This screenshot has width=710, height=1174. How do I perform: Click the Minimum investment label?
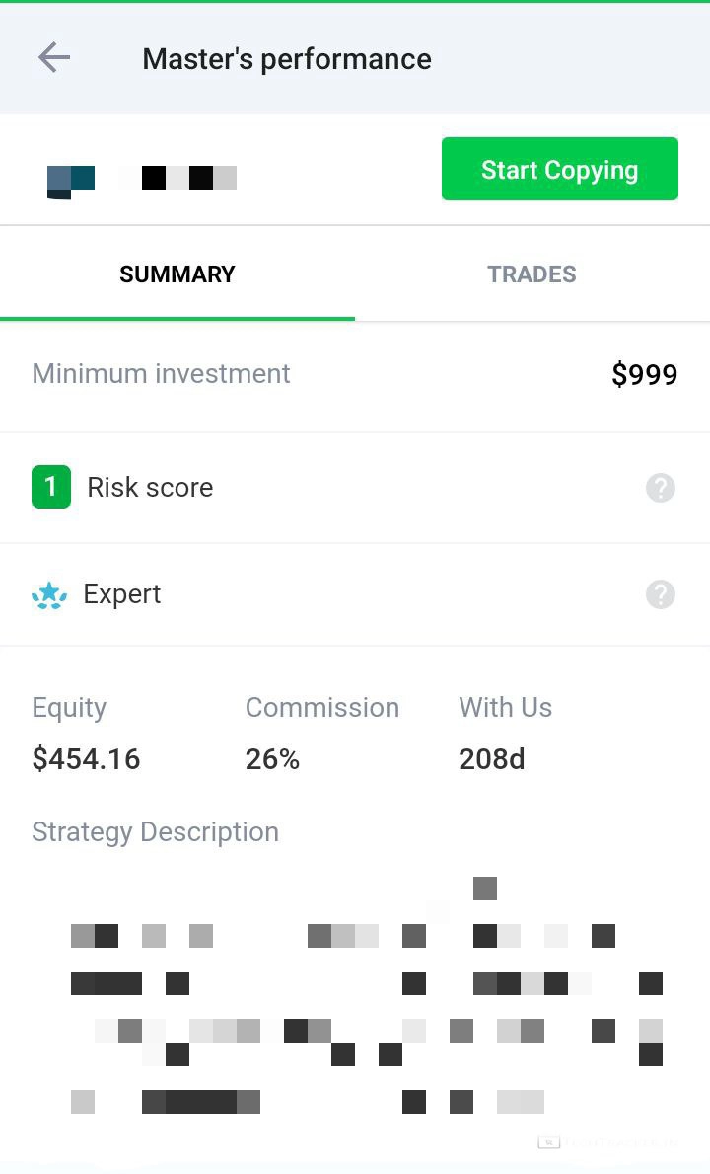click(x=161, y=374)
